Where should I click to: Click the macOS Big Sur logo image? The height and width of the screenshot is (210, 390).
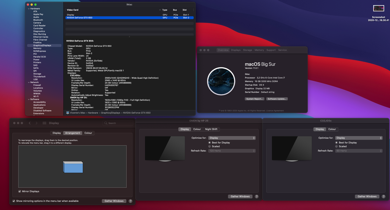[221, 81]
